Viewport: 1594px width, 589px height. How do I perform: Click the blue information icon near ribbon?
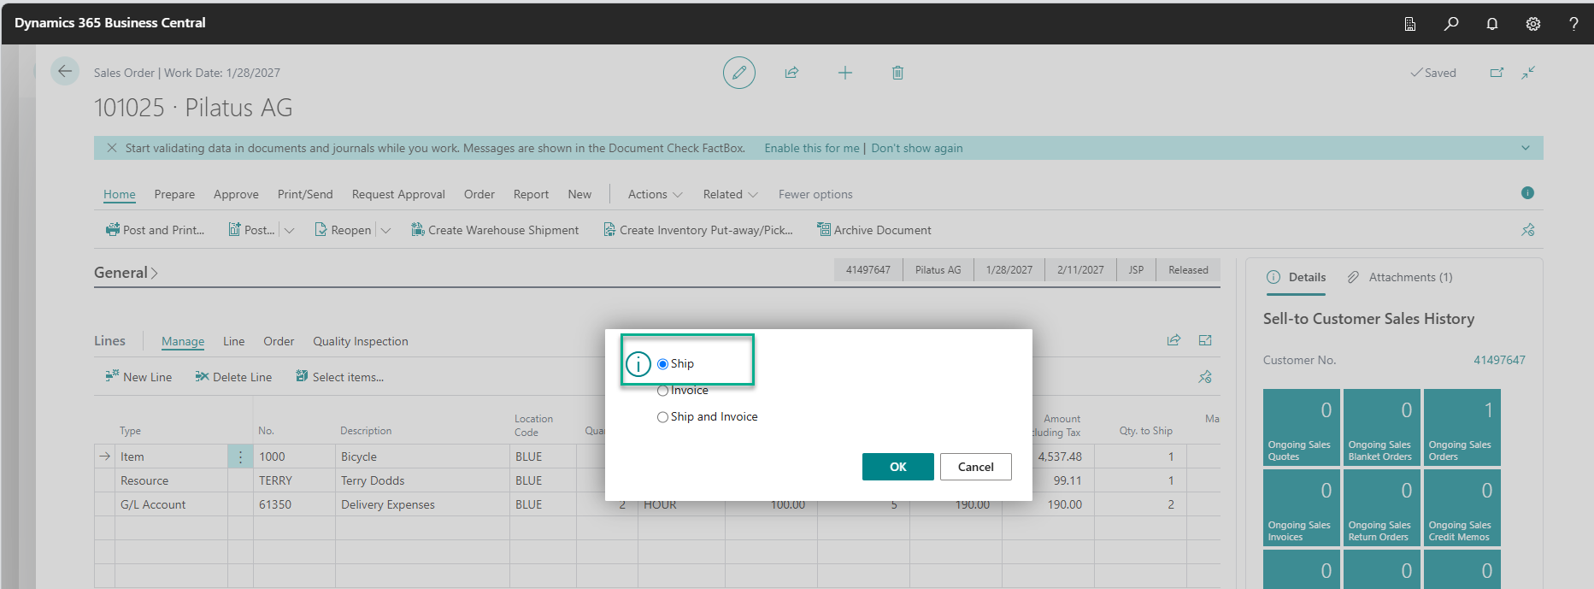(1527, 193)
